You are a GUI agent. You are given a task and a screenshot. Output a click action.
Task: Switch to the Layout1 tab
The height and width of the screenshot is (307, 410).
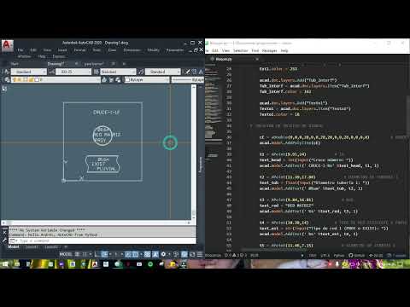32,246
